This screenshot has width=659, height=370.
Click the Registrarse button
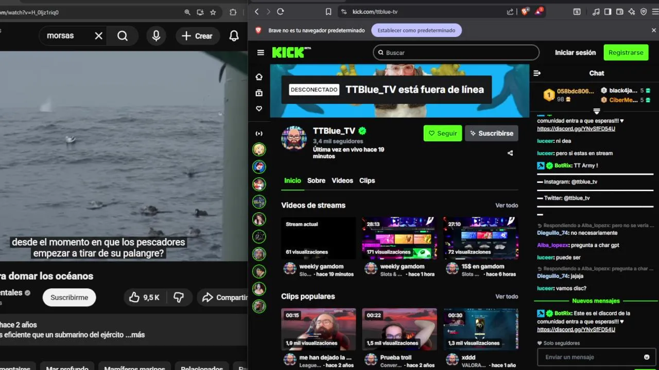point(626,52)
